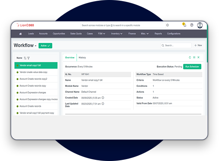The image size is (219, 161).
Task: Go to the Home icon in navbar
Action: 20,34
